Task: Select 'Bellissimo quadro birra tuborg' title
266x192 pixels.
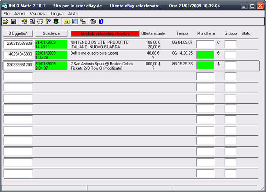Action: click(x=94, y=53)
